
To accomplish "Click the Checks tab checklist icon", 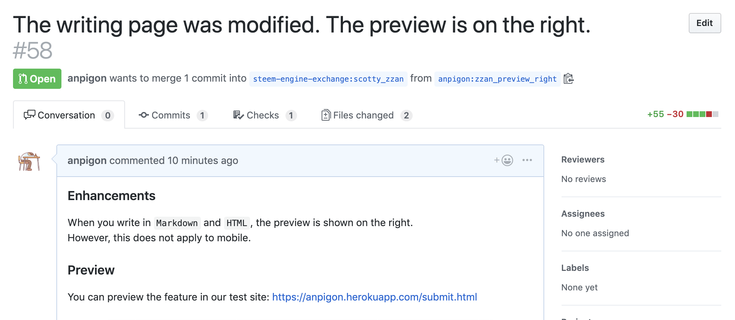I will (238, 115).
